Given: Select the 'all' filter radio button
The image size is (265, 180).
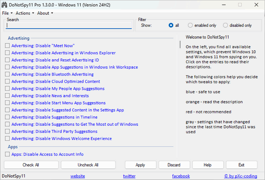Looking at the screenshot, I should 171,25.
